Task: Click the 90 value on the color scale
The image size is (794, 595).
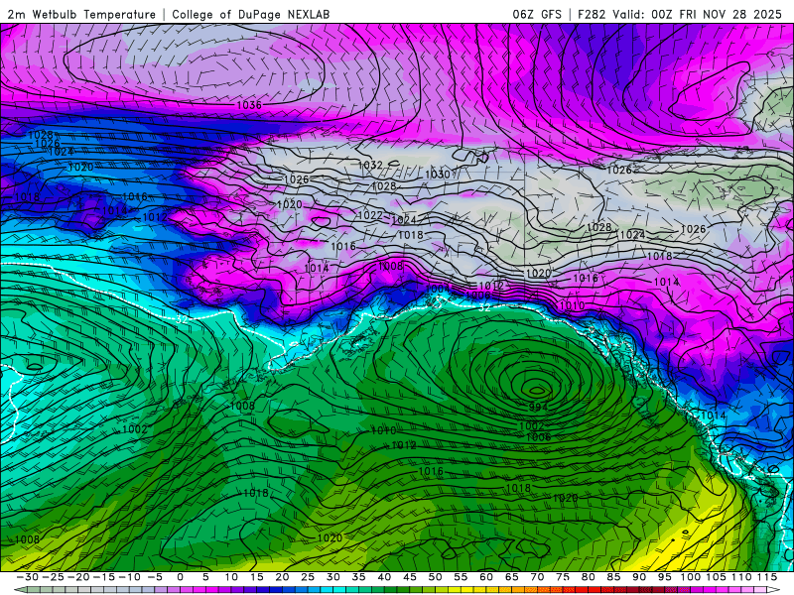Action: point(639,577)
